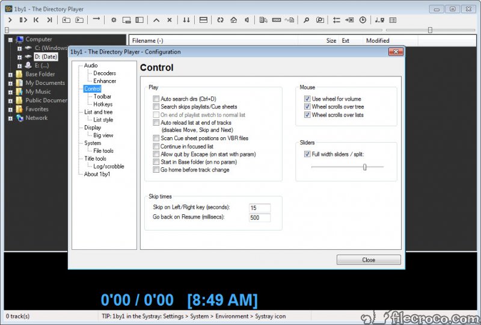Click the Next track toolbar icon

coord(49,20)
